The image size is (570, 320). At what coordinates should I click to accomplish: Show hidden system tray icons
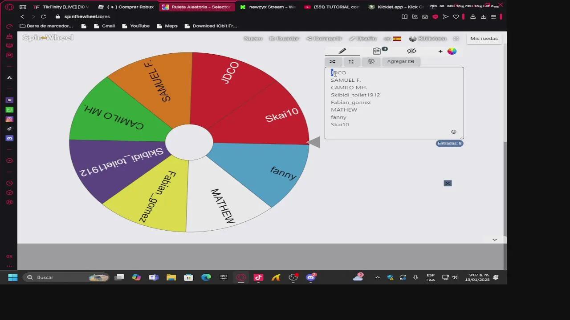[377, 277]
